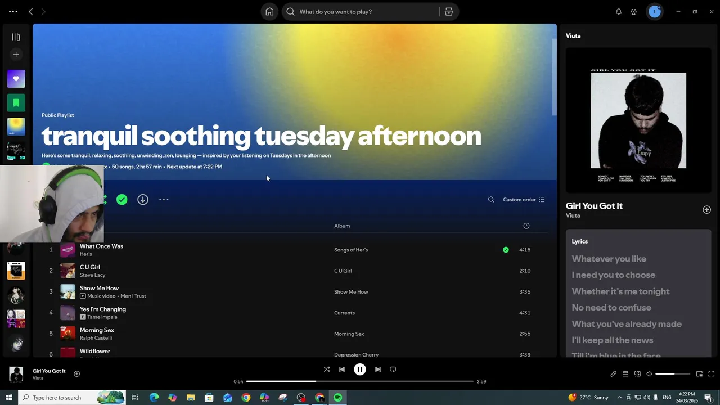
Task: Add Girl You Got It to library from side panel
Action: [x=706, y=210]
